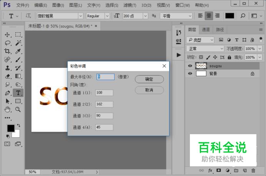
Task: Open the extra tools ellipsis menu
Action: click(x=7, y=118)
